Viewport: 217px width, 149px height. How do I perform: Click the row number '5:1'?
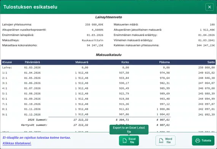click(5, 94)
